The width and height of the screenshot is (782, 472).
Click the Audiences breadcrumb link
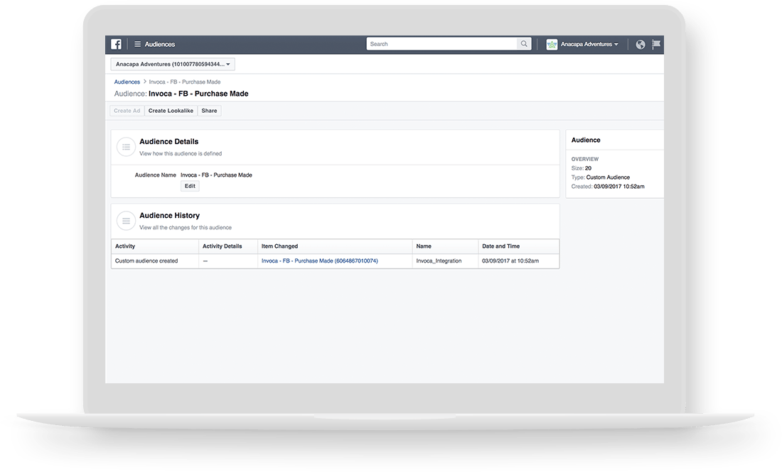pyautogui.click(x=127, y=82)
